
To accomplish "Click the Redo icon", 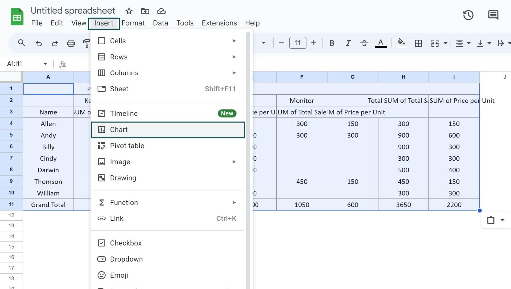I will coord(55,43).
